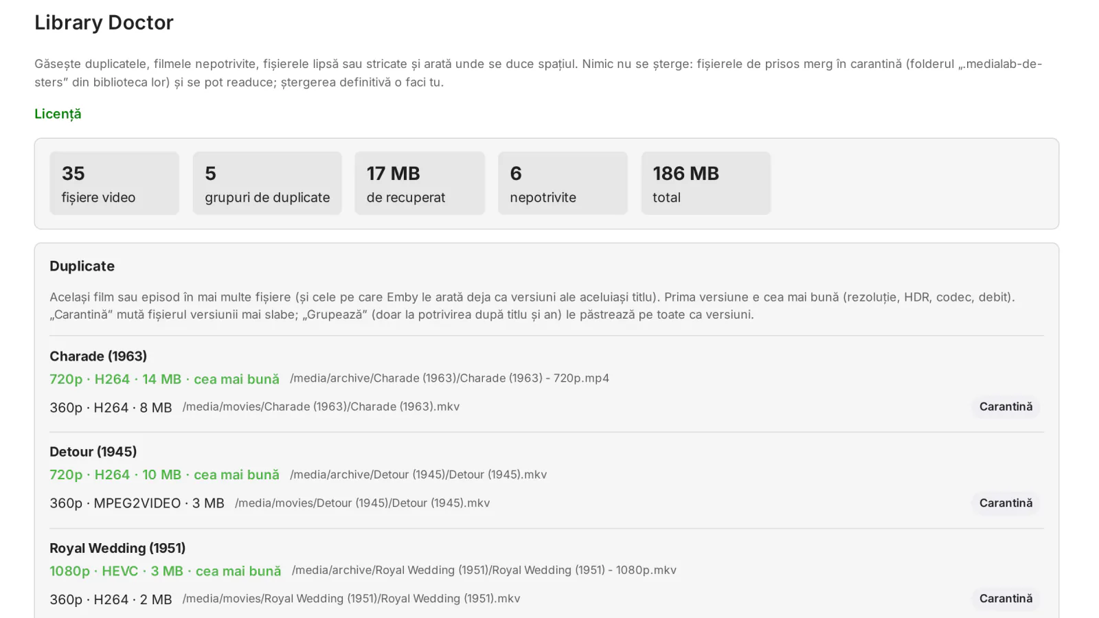Click the Duplicate section heading
Screen dimensions: 1099x618
[x=82, y=266]
